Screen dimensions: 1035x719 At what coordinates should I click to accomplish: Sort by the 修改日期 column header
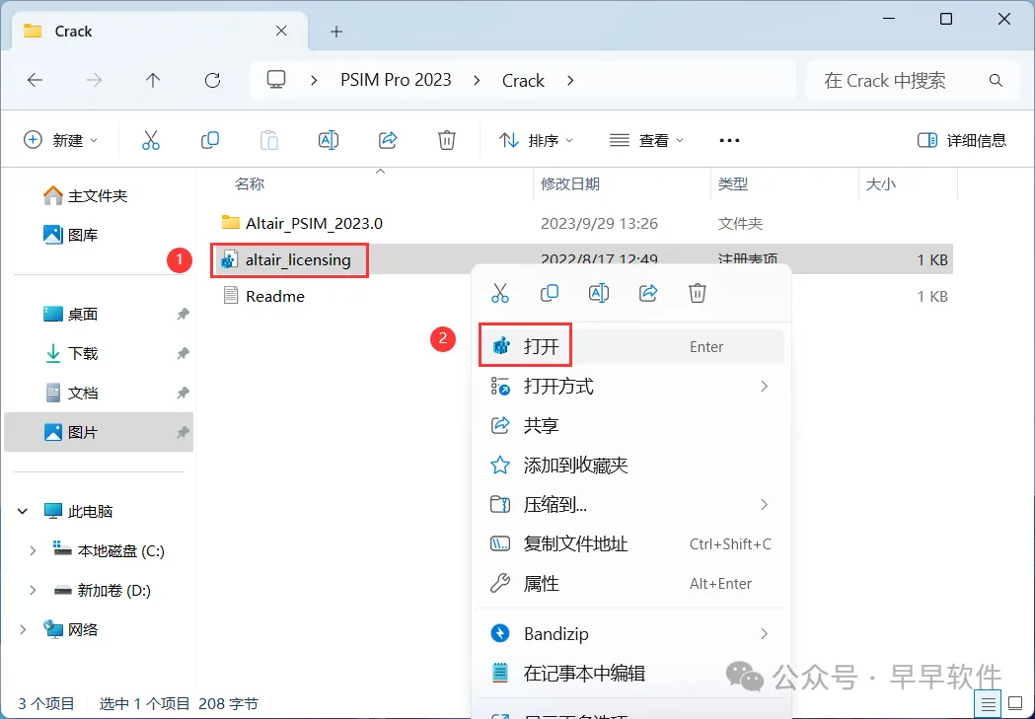pyautogui.click(x=570, y=184)
